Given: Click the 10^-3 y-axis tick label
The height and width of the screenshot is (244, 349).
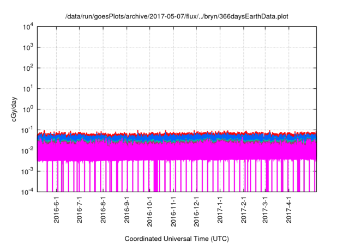Looking at the screenshot, I should coord(27,172).
